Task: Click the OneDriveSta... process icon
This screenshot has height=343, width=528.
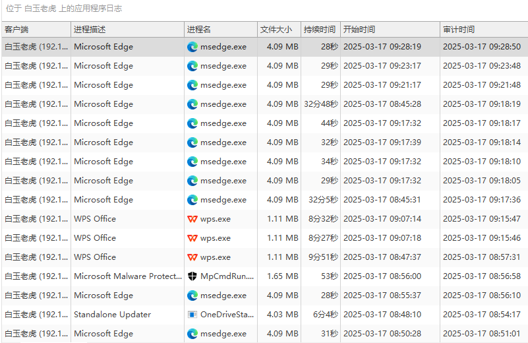Action: pos(192,315)
